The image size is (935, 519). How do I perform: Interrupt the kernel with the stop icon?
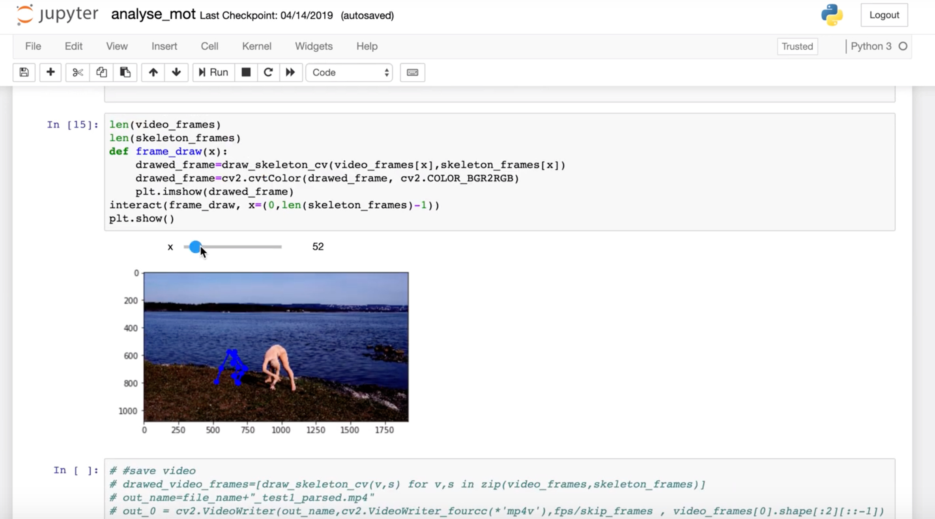246,72
